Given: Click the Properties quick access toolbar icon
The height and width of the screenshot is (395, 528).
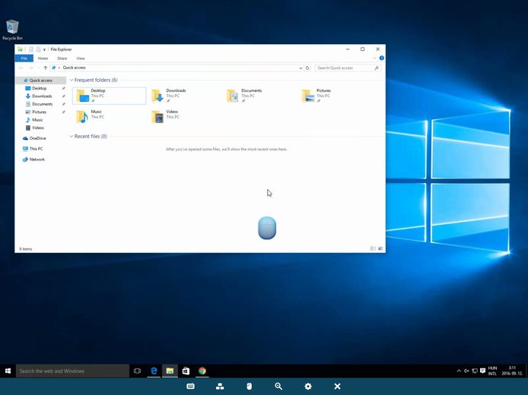Looking at the screenshot, I should (31, 49).
